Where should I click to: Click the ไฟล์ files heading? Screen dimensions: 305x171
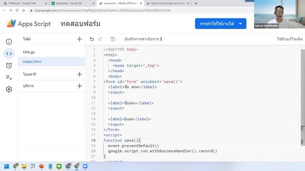27,39
